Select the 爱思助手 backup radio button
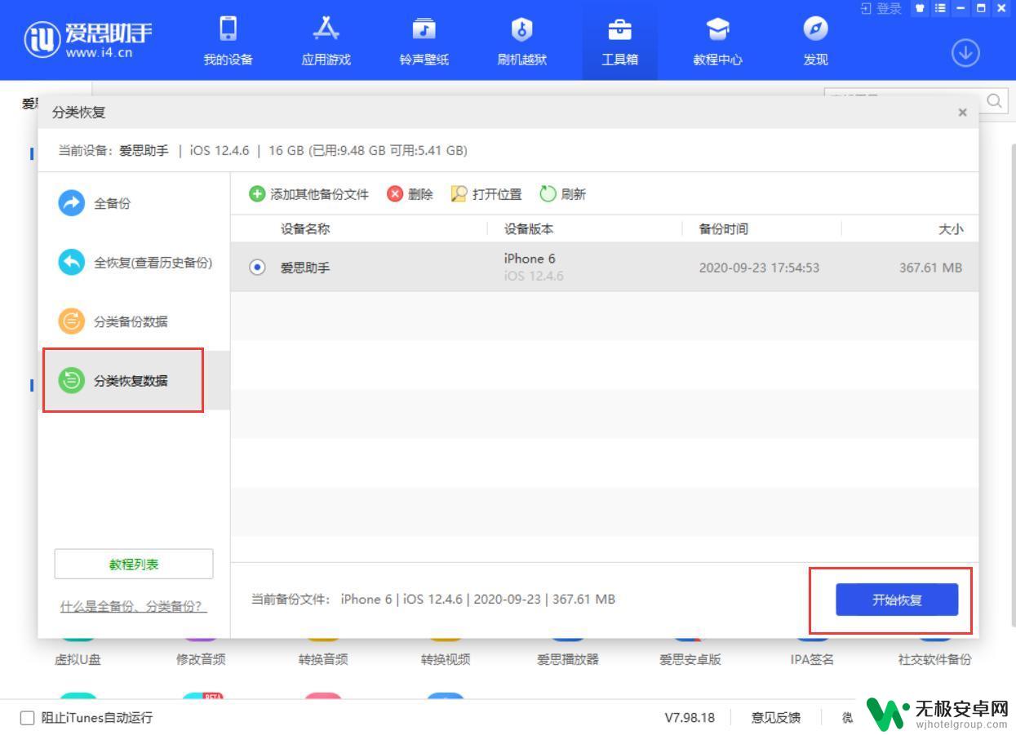Screen dimensions: 1016x735 point(257,267)
